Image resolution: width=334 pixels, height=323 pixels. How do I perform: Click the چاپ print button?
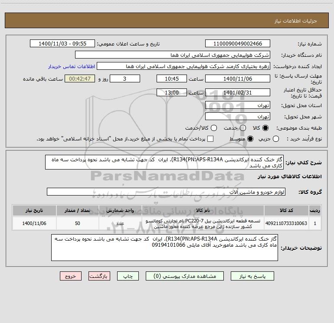(x=128, y=276)
